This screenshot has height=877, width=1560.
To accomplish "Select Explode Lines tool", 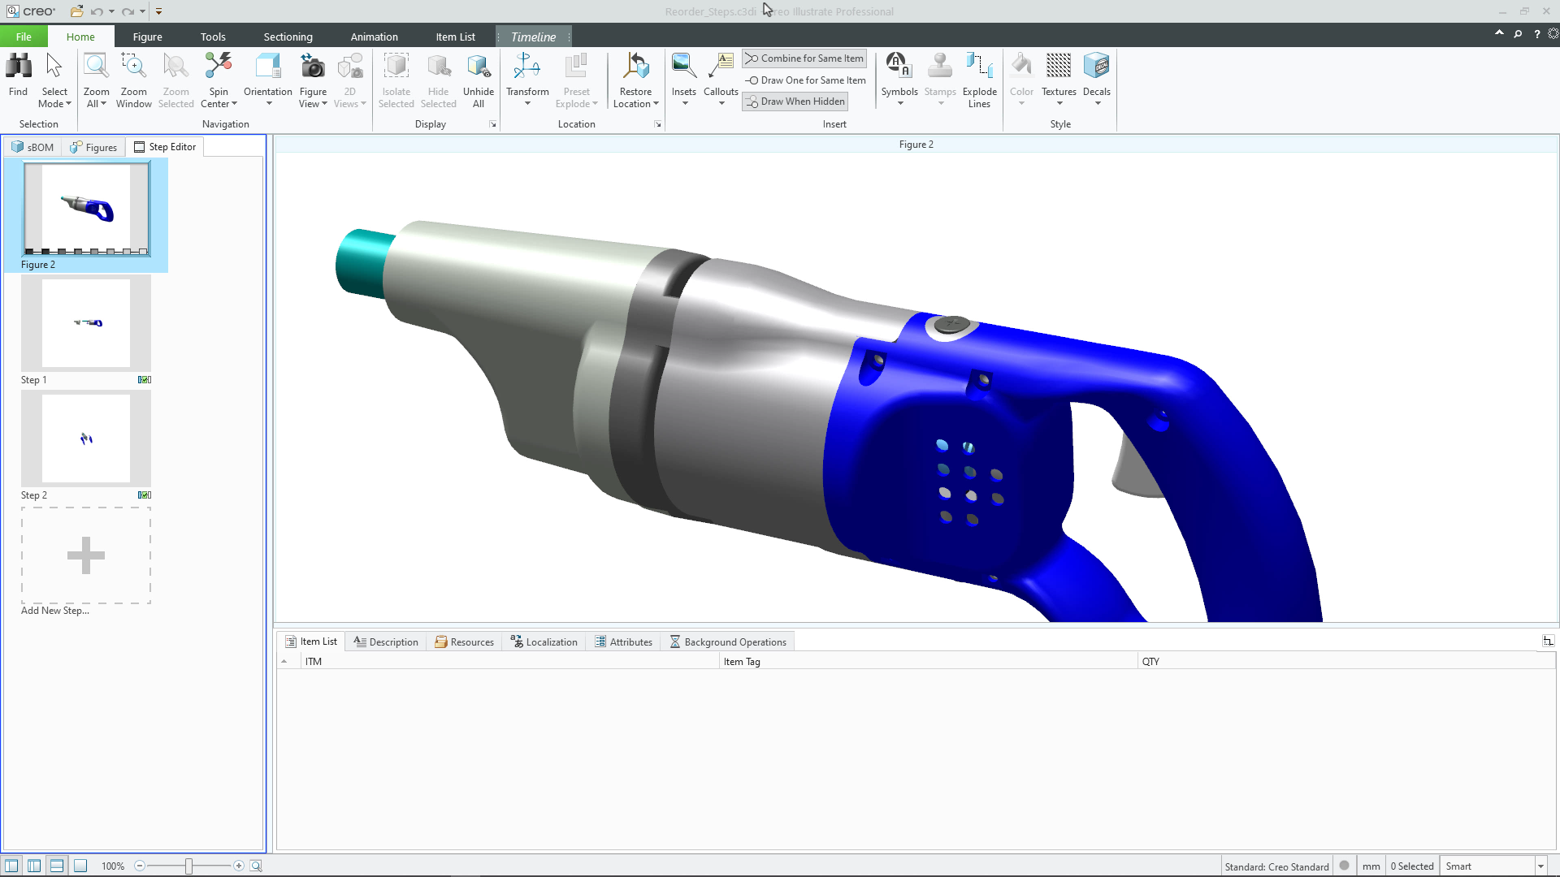I will [x=979, y=80].
